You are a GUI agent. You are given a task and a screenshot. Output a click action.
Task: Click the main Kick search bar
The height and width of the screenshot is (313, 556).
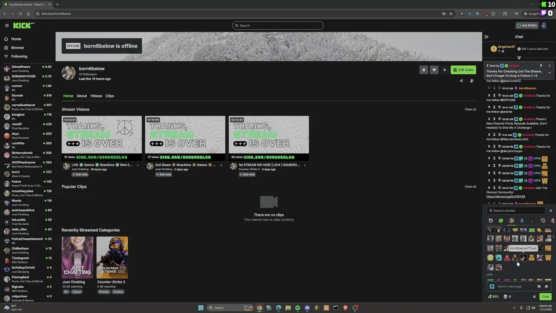coord(278,26)
